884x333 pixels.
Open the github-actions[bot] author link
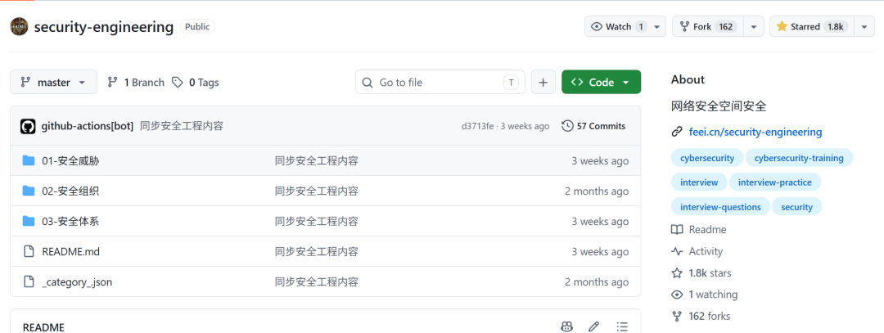[x=88, y=126]
